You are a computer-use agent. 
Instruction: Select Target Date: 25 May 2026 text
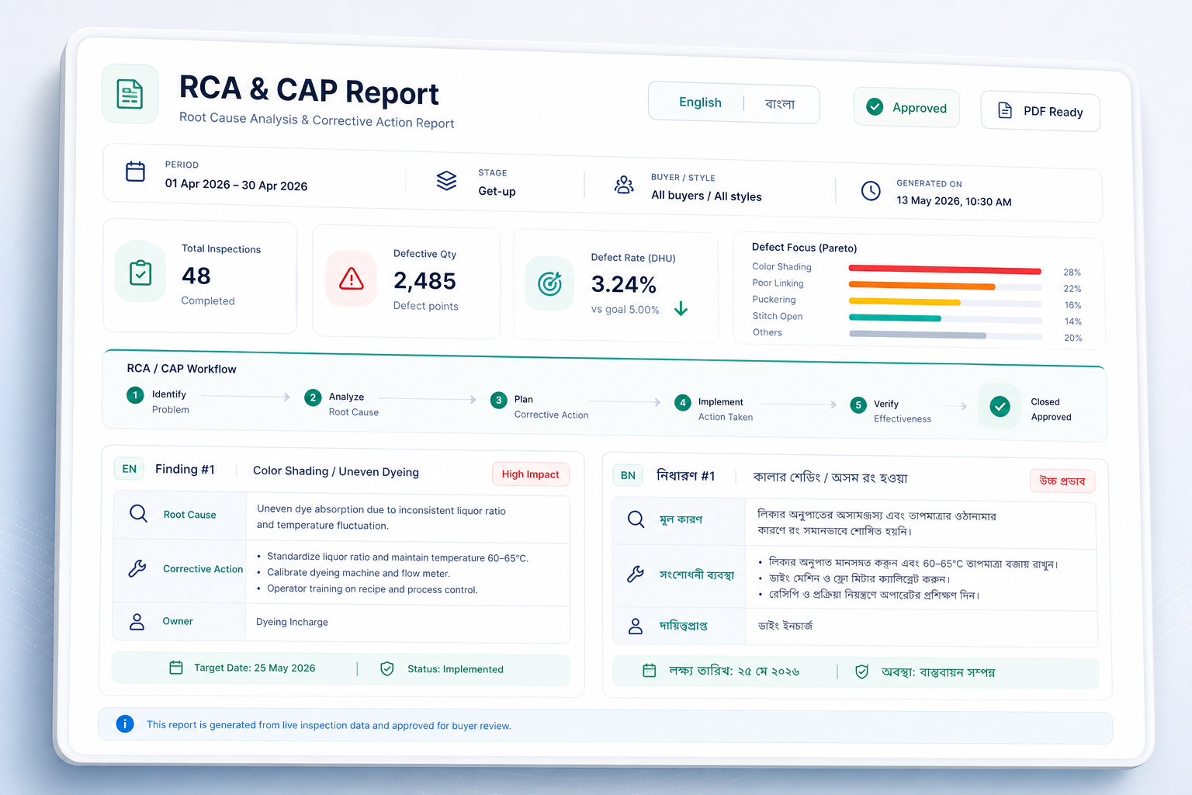(255, 668)
